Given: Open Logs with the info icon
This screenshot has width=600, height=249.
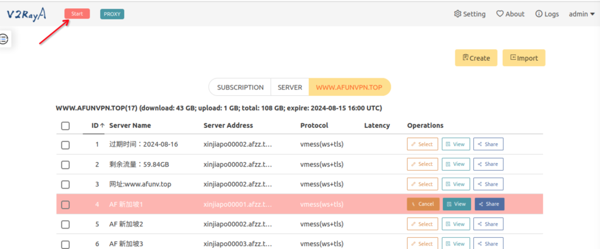Looking at the screenshot, I should [x=547, y=14].
